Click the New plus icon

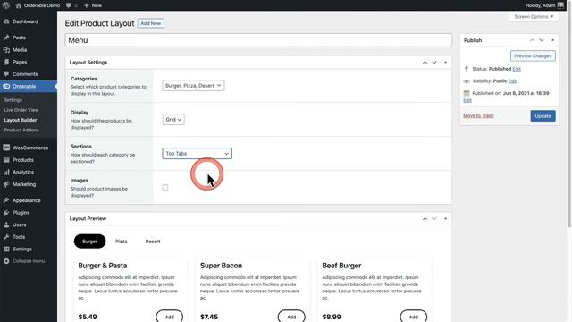pyautogui.click(x=87, y=5)
